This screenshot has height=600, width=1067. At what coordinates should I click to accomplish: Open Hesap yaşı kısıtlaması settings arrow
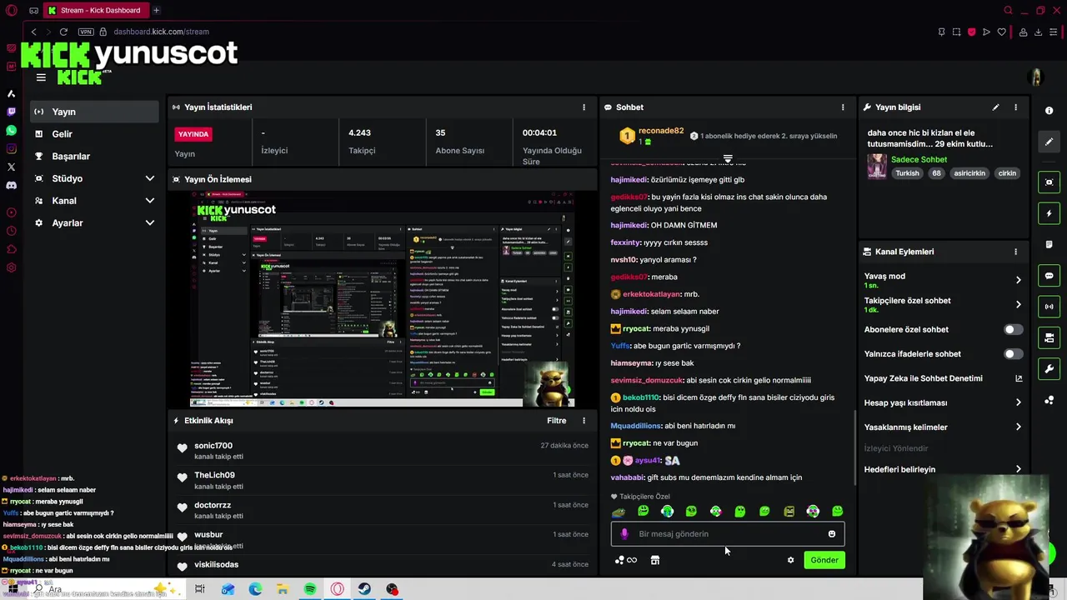[x=1018, y=402]
